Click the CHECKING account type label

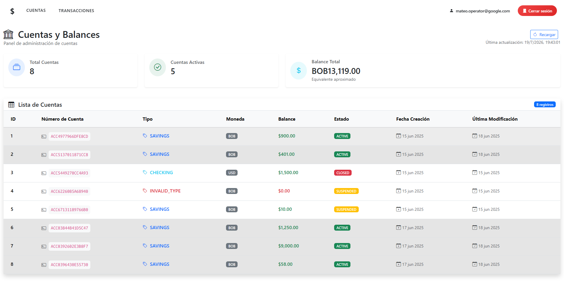click(x=161, y=172)
